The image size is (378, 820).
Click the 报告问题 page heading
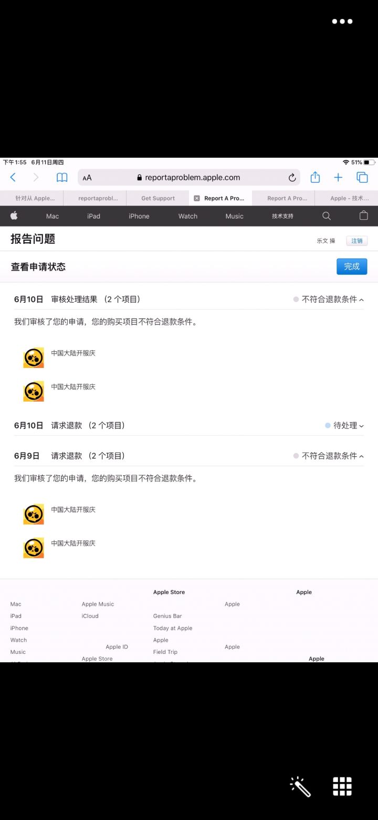pos(33,239)
